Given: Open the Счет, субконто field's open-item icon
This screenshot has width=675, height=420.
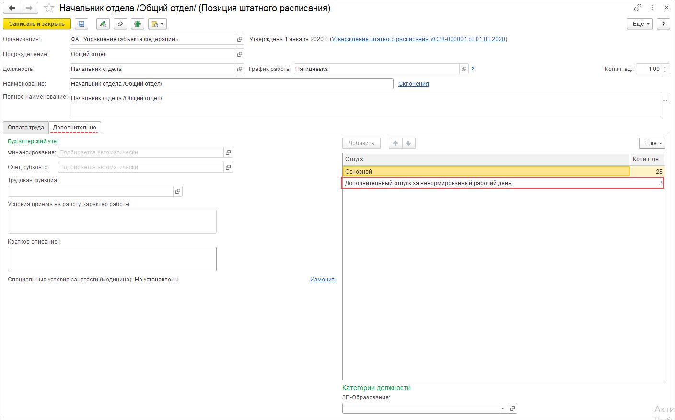Looking at the screenshot, I should pos(228,167).
